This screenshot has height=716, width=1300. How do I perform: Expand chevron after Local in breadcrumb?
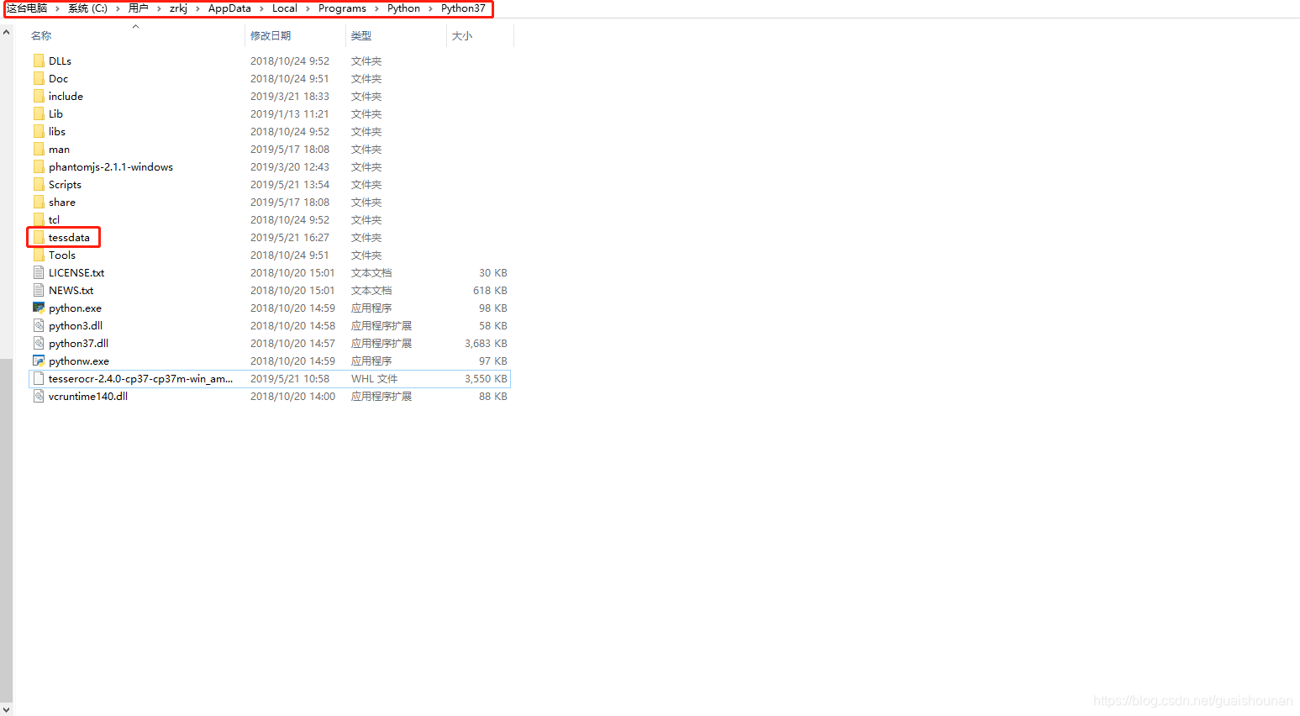(308, 8)
